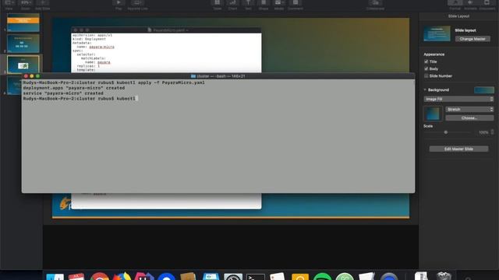Select slide 4 thumbnail in navigator
Screen dimensions: 499x280
14,86
